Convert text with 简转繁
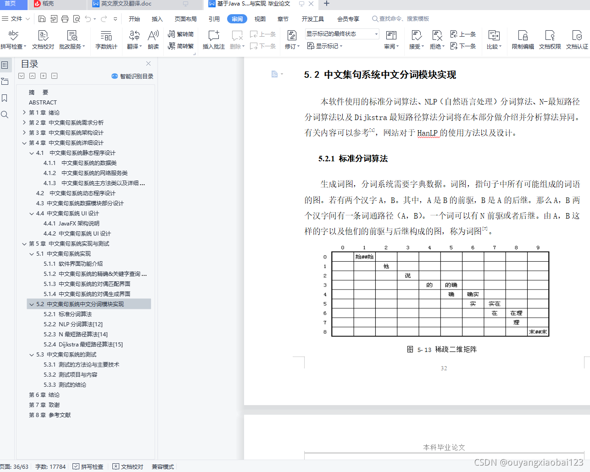Image resolution: width=590 pixels, height=472 pixels. tap(181, 46)
